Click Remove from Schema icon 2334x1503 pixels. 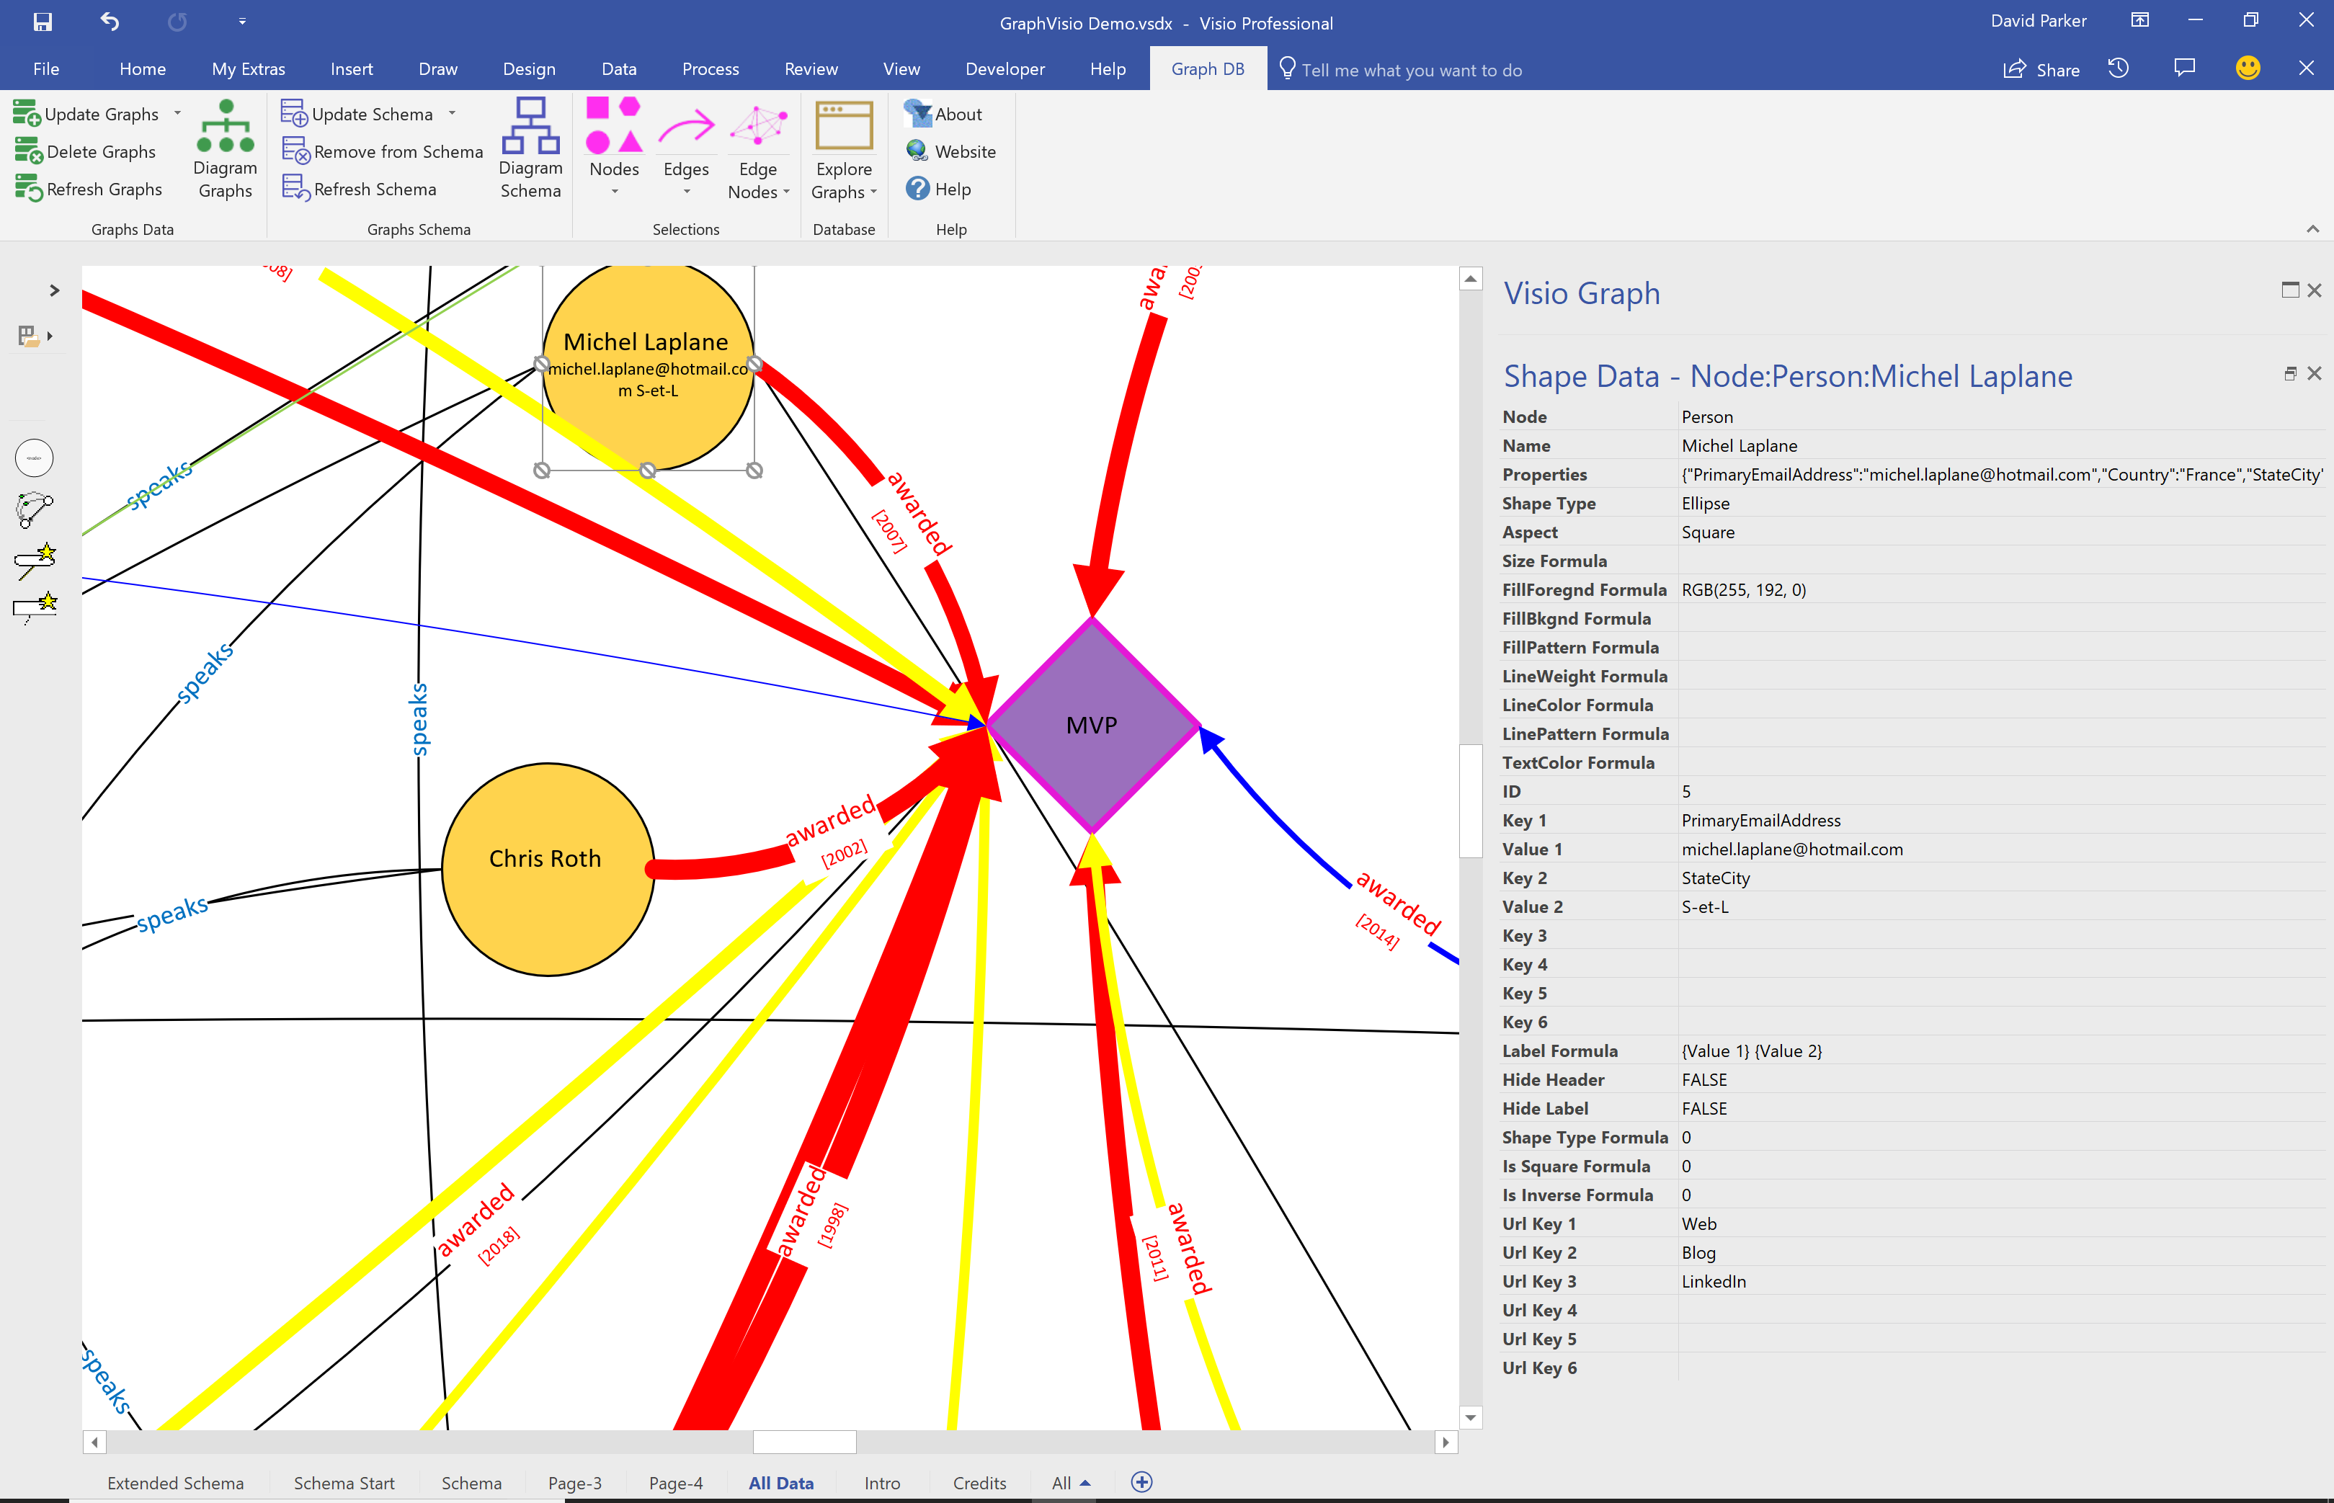tap(295, 151)
